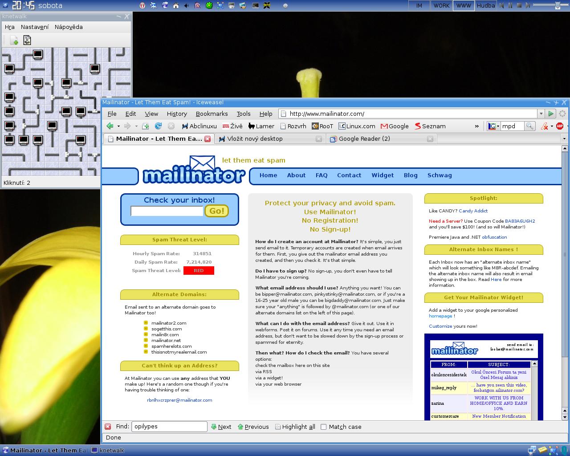
Task: Toggle Highlight all in find bar
Action: point(295,427)
